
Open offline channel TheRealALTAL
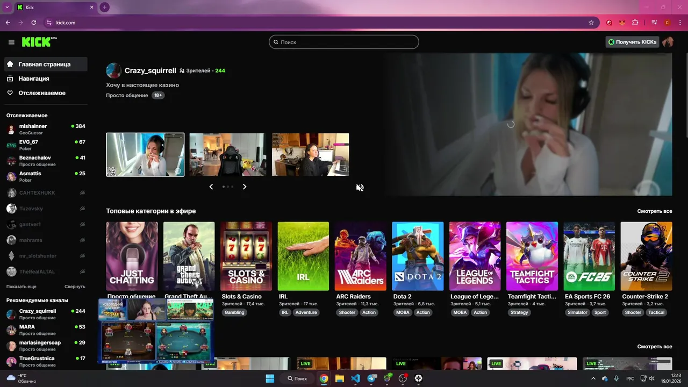click(x=46, y=271)
